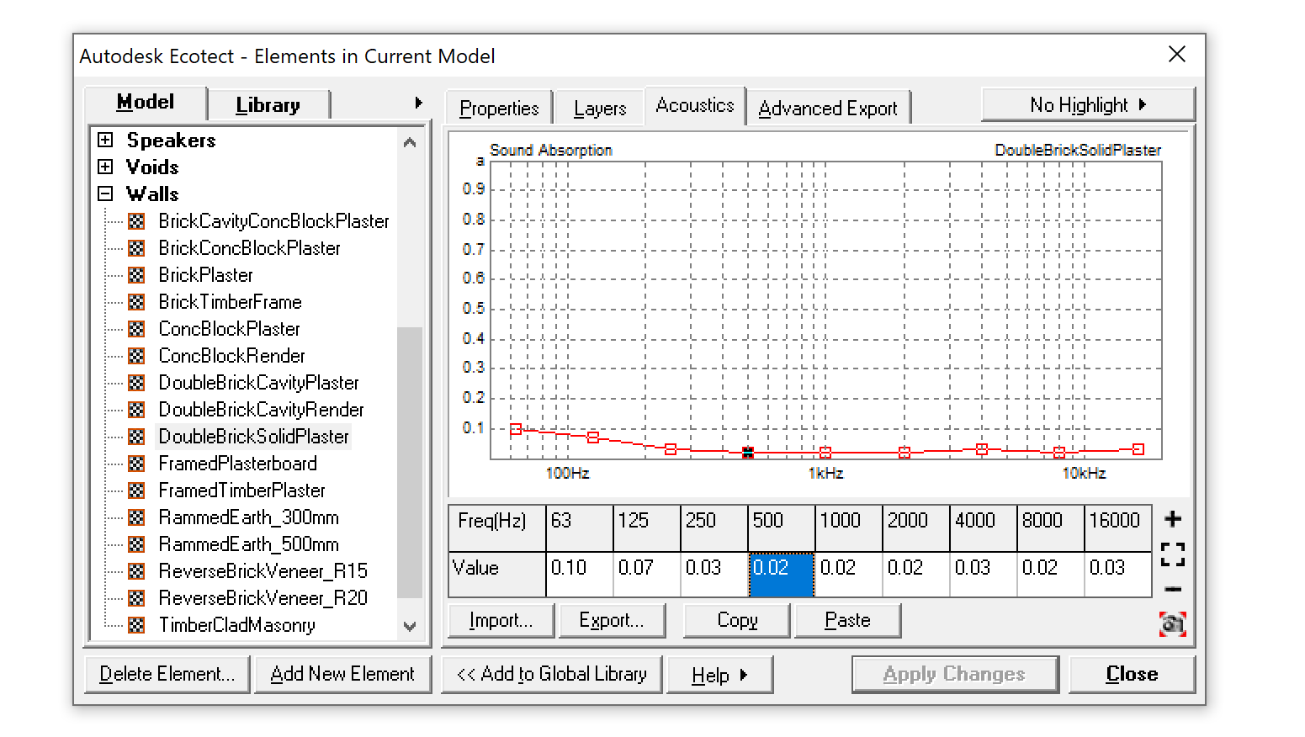Image resolution: width=1305 pixels, height=737 pixels.
Task: Select the Acoustics tab
Action: tap(695, 106)
